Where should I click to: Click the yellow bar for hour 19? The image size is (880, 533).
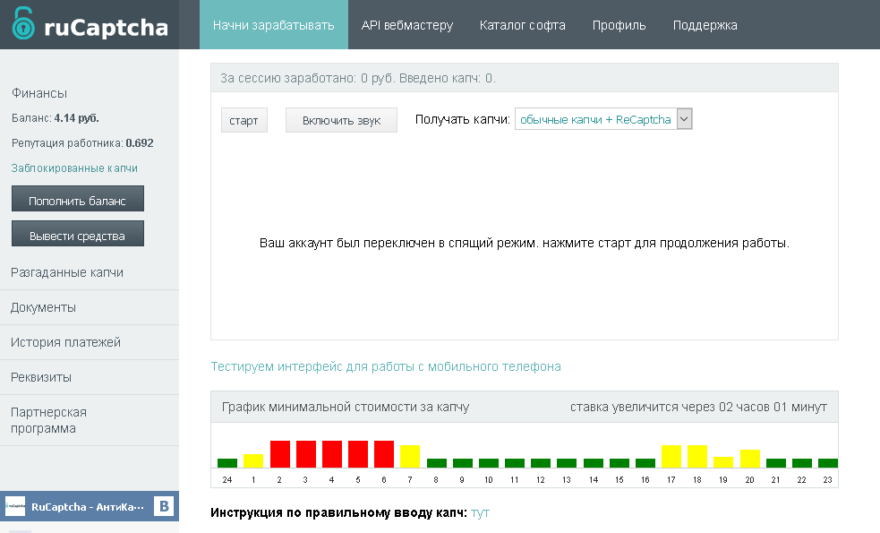(722, 462)
